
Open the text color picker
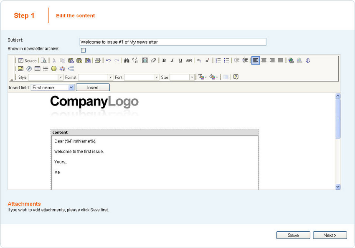(x=203, y=77)
